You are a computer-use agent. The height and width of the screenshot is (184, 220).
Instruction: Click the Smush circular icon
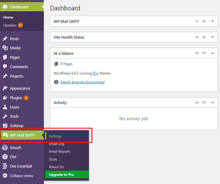click(5, 148)
